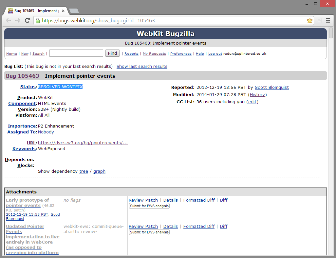Click the Component field label link
The height and width of the screenshot is (258, 336).
click(x=22, y=103)
